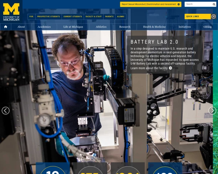The image size is (218, 174).
Task: Advance carousel with right arrow
Action: [x=212, y=111]
